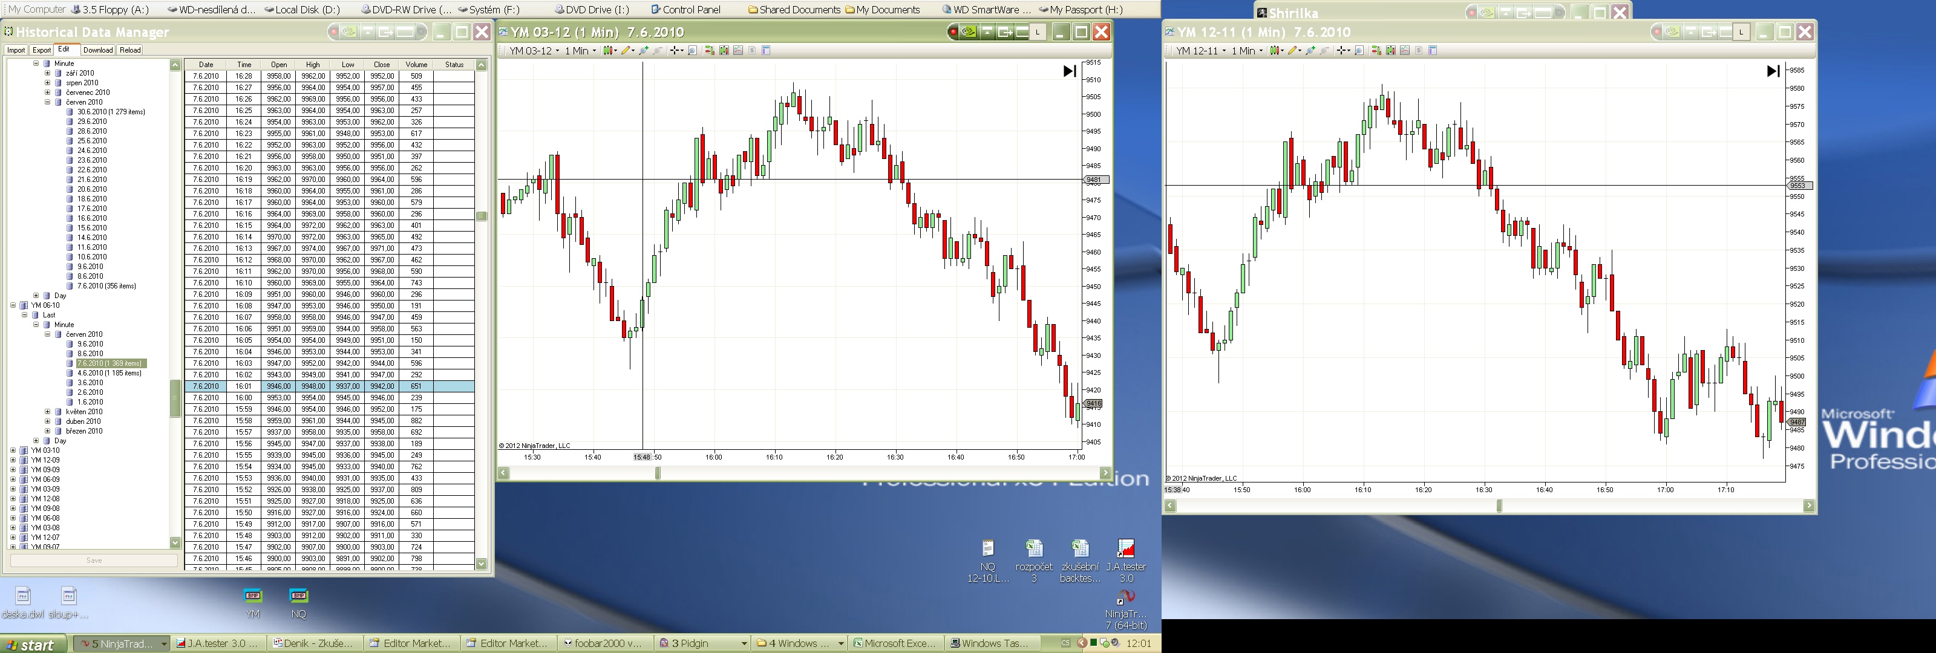Open the crosshair cursor tool in YM 03-12 chart
This screenshot has width=1936, height=653.
[x=675, y=50]
